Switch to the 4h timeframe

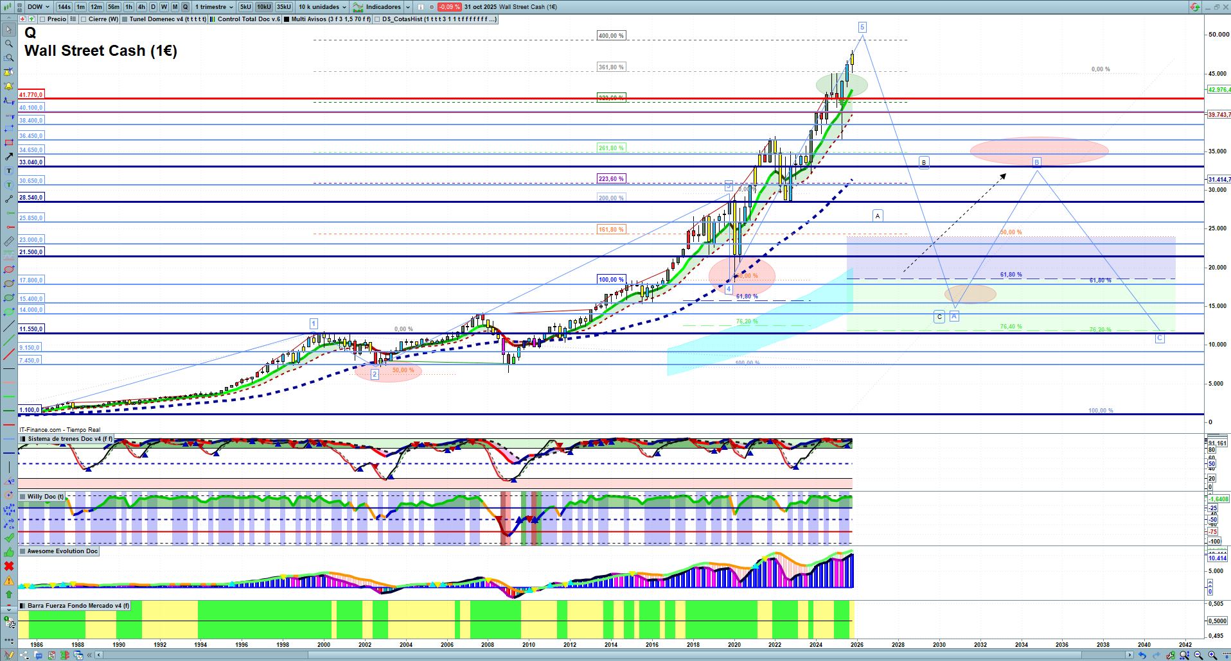(141, 7)
